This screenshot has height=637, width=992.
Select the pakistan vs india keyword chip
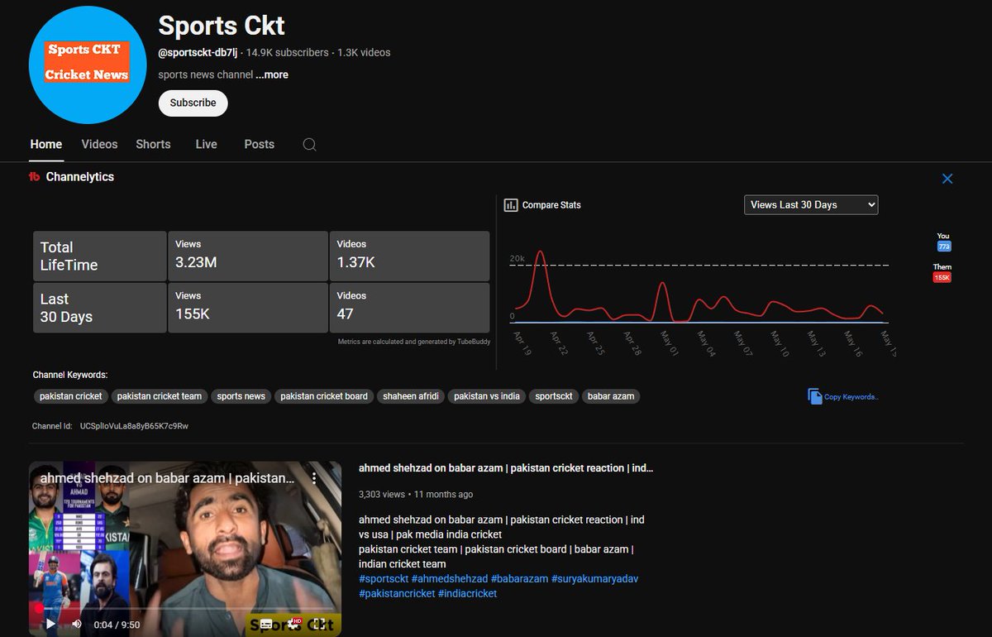click(487, 396)
